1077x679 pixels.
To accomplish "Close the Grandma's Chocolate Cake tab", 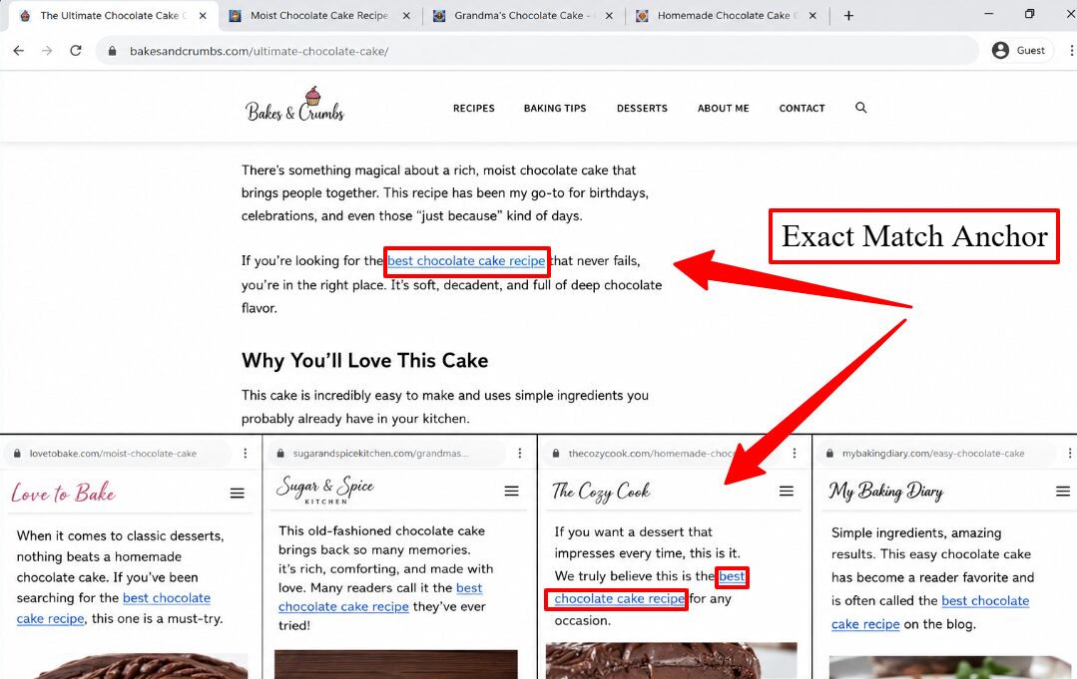I will coord(609,15).
